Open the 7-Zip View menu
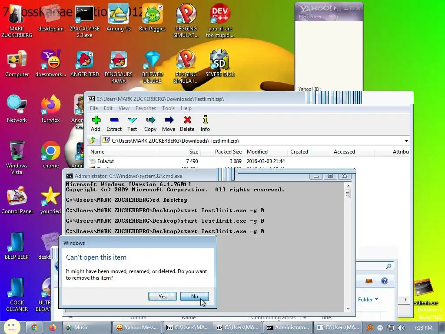Screen dimensions: 445x334 [x=124, y=108]
